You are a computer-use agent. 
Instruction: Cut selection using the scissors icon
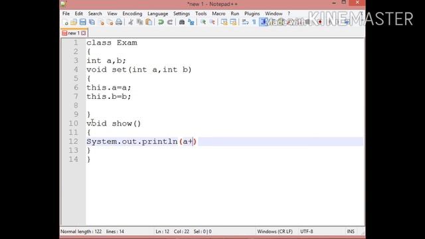[x=131, y=22]
